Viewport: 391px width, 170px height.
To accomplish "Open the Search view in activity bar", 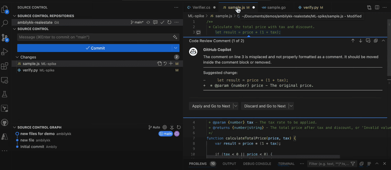I will 5,23.
